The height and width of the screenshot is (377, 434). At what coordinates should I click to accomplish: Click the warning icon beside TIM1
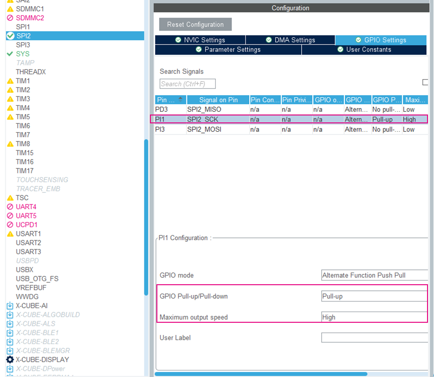coord(10,81)
